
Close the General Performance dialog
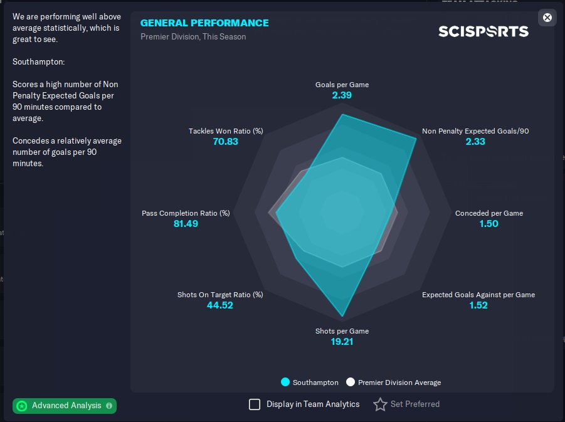point(547,18)
